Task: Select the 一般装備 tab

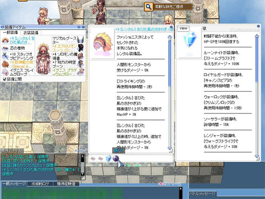Action: 10,33
